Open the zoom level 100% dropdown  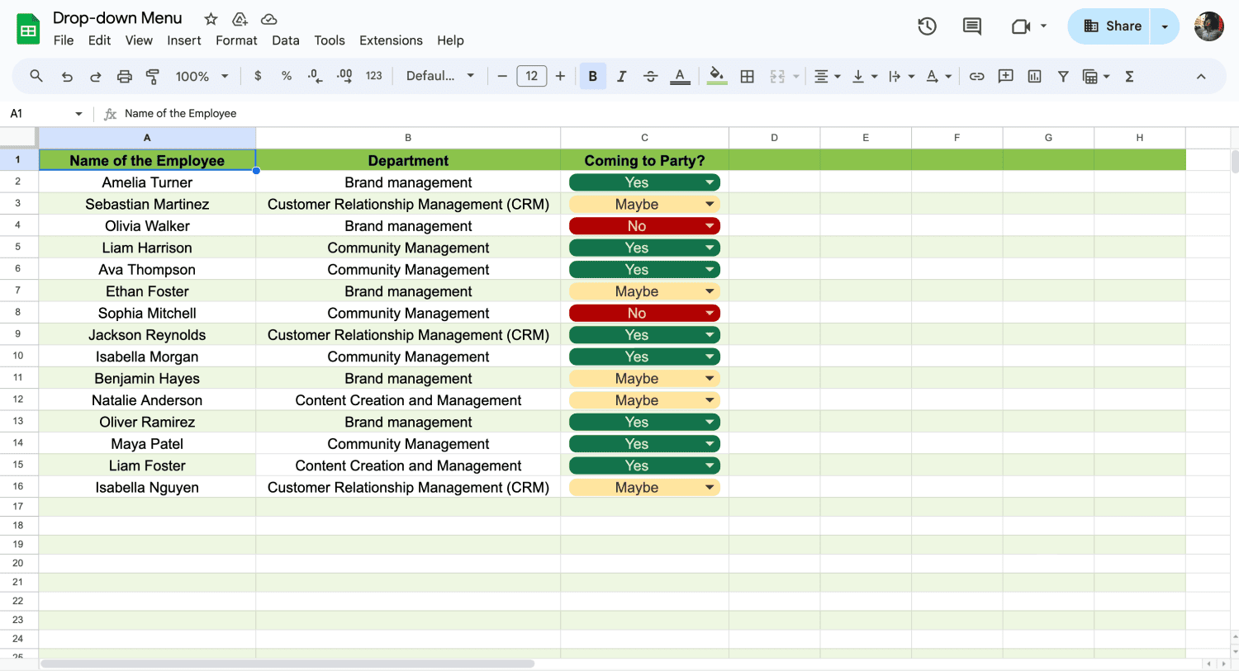coord(201,77)
